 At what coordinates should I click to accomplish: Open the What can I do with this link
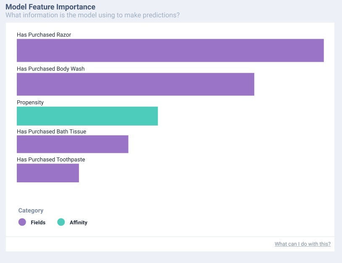(x=302, y=244)
